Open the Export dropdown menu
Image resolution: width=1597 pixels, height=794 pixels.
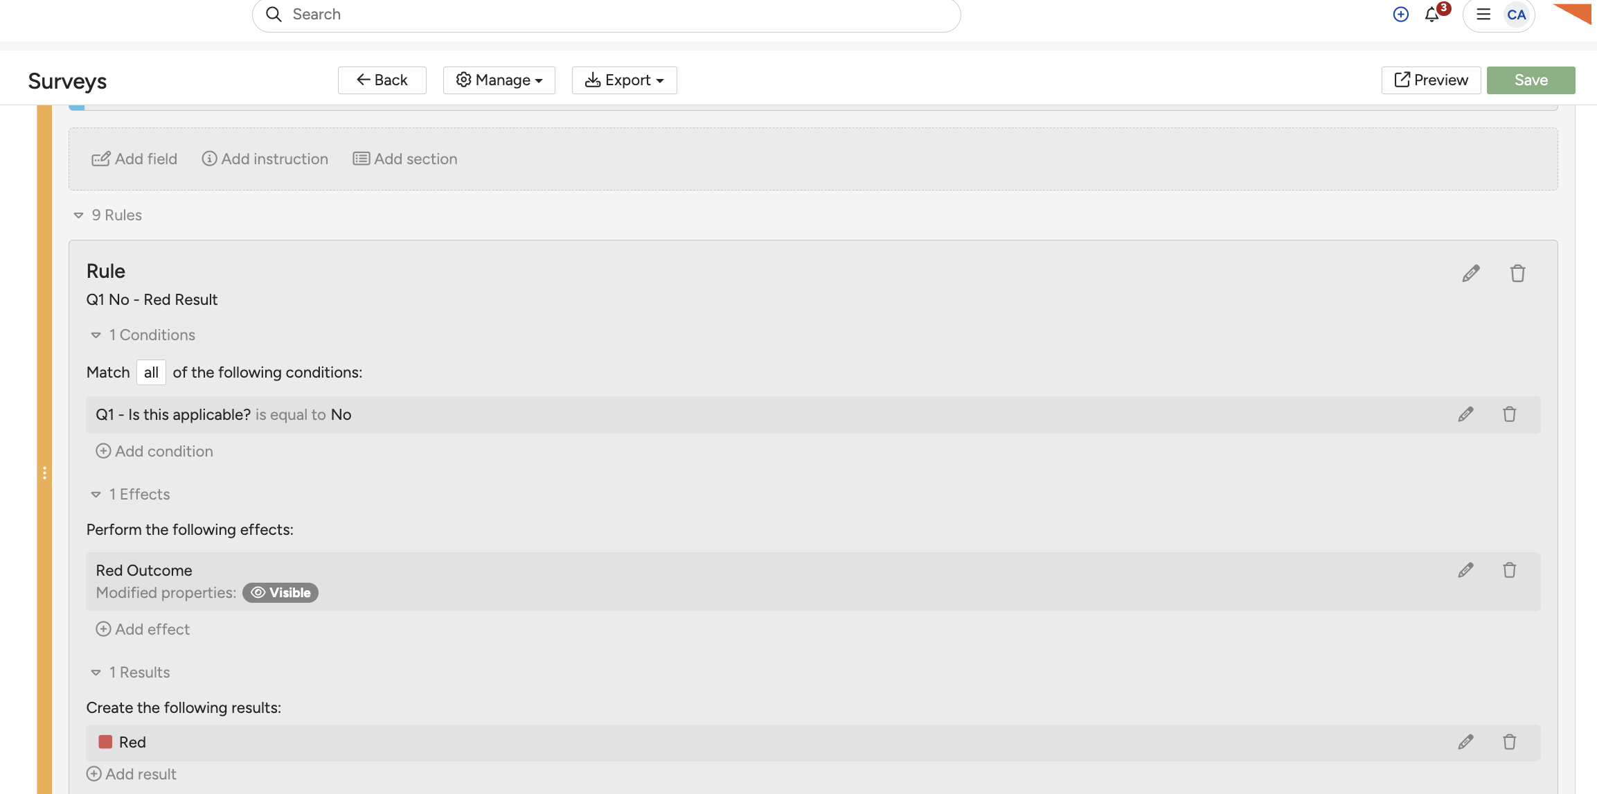pos(625,80)
